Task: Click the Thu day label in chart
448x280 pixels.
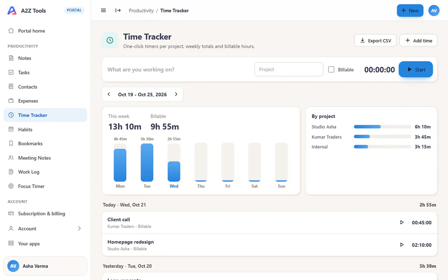Action: (201, 186)
